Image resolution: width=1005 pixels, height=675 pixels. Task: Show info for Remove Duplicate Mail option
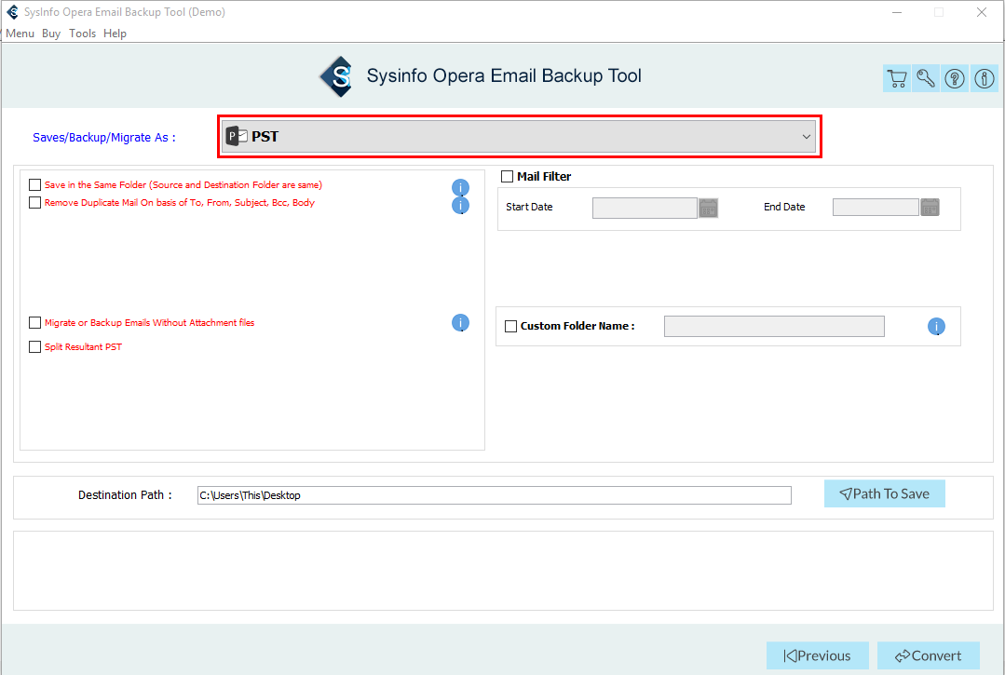pos(460,206)
